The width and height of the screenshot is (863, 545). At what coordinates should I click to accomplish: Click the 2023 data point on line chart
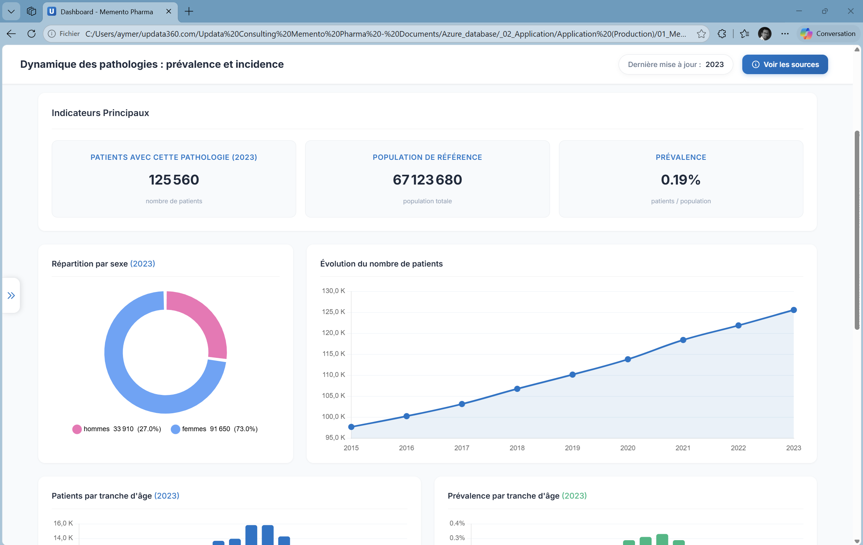click(793, 310)
